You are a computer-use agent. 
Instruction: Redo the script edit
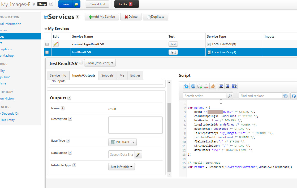click(192, 86)
